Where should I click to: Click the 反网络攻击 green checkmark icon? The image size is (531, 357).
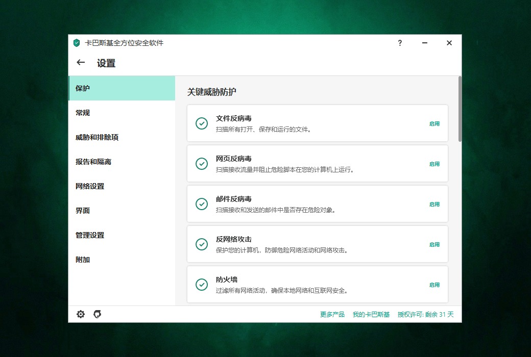(x=202, y=244)
